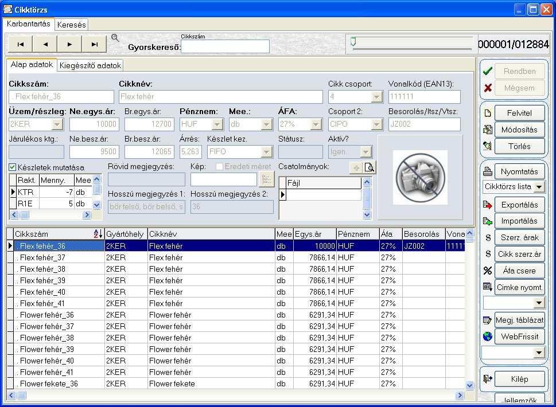Click the item grid scroll down arrow
Viewport: 556px width, 407px height.
click(x=469, y=385)
